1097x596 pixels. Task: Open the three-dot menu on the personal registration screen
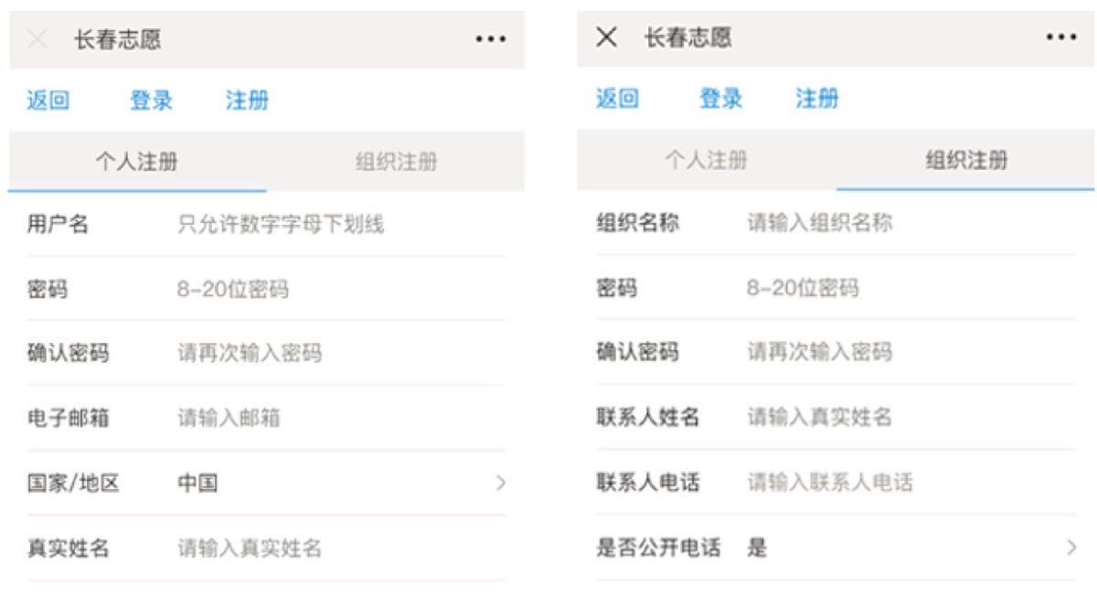[490, 39]
